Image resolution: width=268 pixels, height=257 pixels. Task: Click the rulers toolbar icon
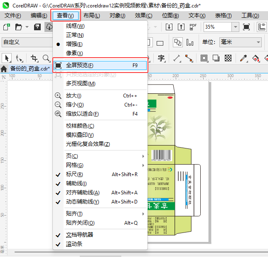click(262, 27)
